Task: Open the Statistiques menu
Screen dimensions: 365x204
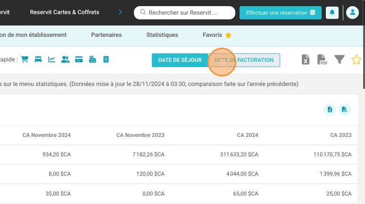Action: click(x=162, y=35)
